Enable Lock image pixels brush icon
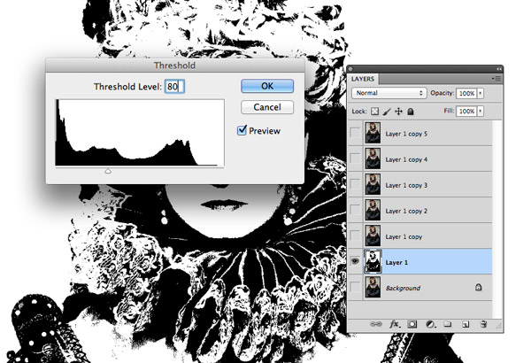The width and height of the screenshot is (531, 363). pos(387,112)
